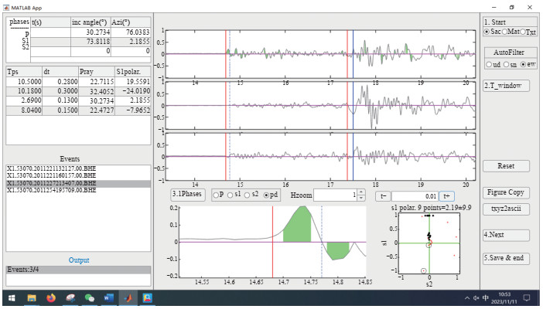The height and width of the screenshot is (309, 543).
Task: Click the t+ time shift button
Action: tap(447, 195)
